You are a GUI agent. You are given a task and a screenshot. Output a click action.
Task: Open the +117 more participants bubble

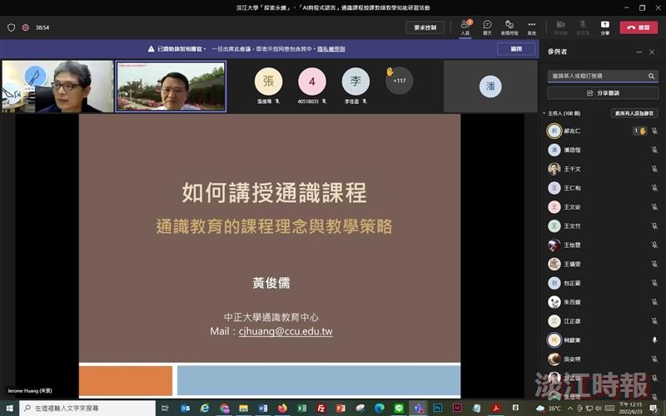(400, 80)
